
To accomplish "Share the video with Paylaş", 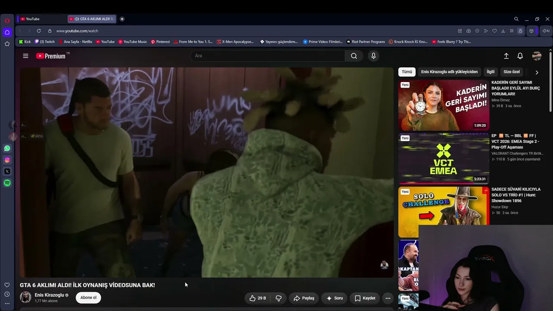I will click(x=304, y=298).
